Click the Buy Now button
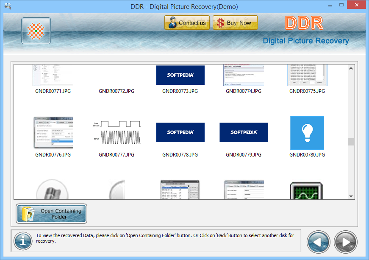 click(235, 22)
